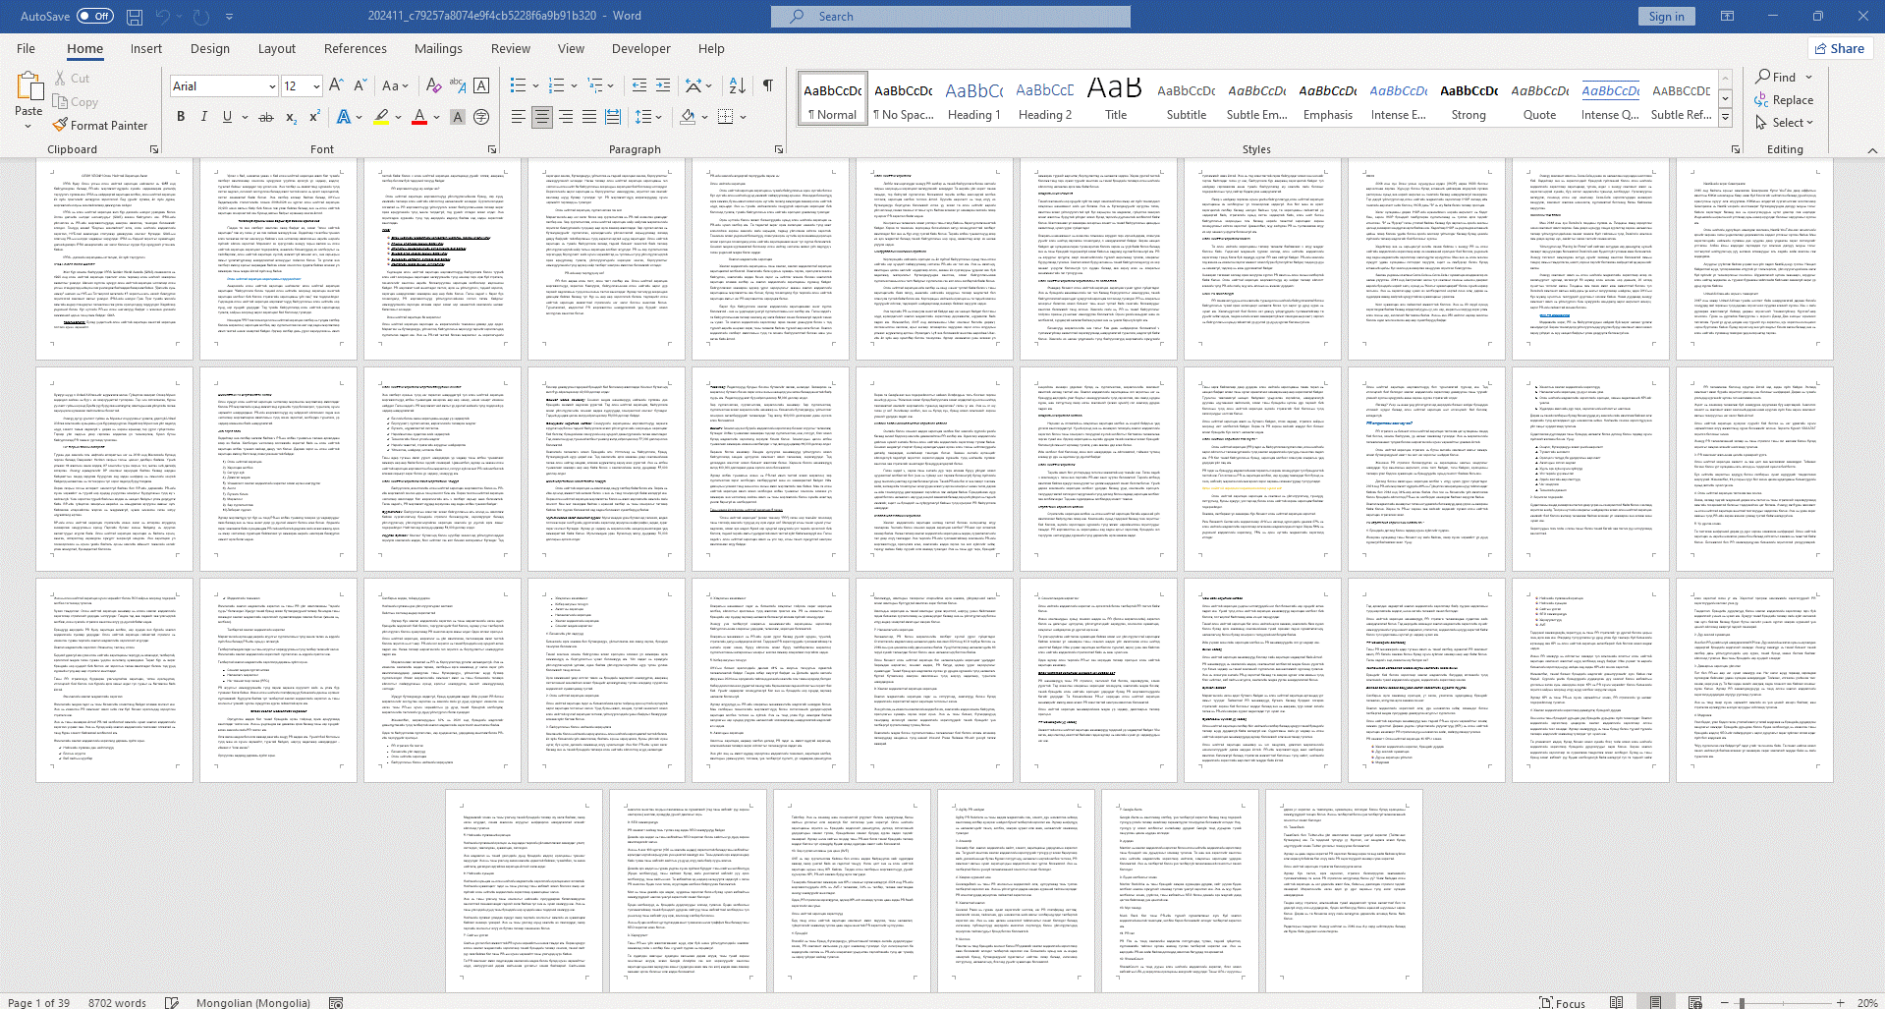Switch to Web Layout view
Screen dimensions: 1885x1009
(1694, 1002)
